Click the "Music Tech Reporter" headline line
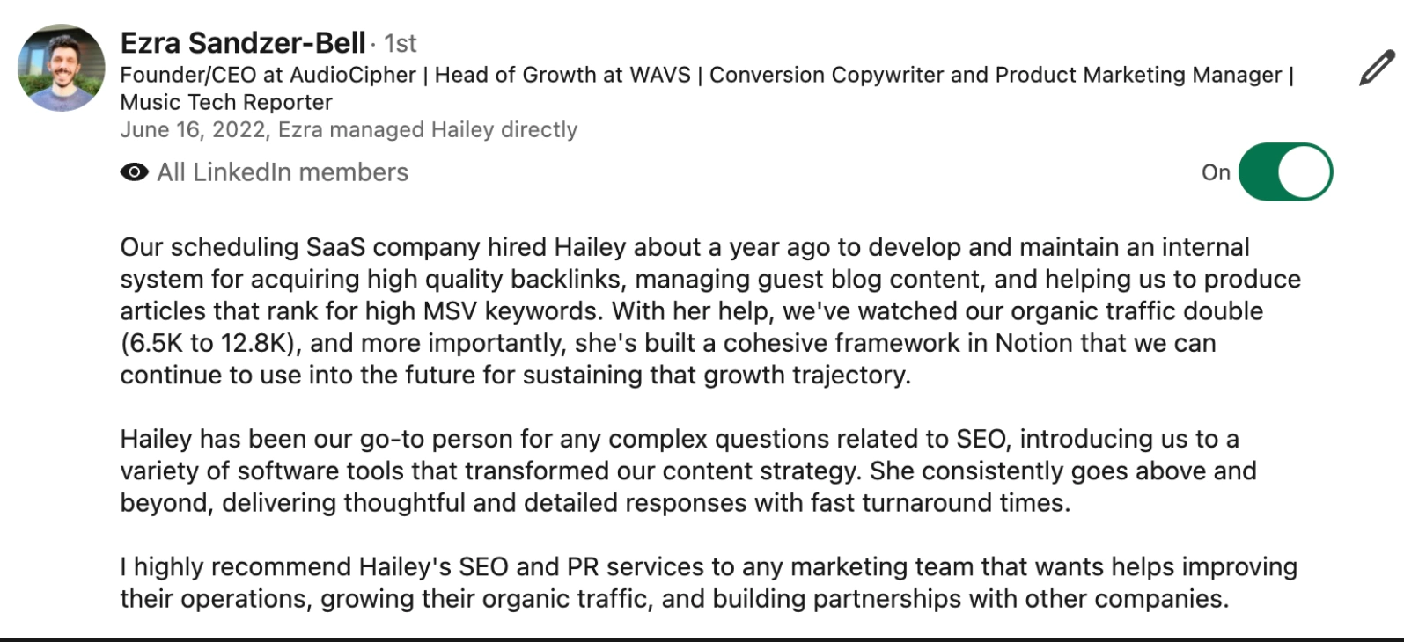The height and width of the screenshot is (642, 1404). (x=226, y=102)
